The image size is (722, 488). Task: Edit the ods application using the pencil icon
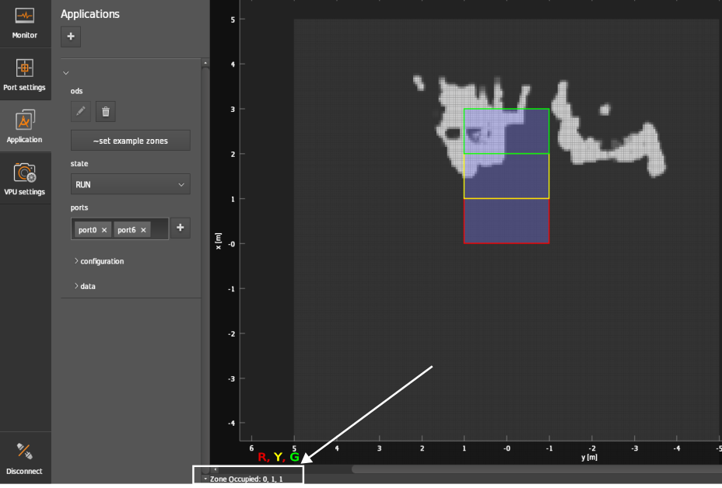point(79,111)
